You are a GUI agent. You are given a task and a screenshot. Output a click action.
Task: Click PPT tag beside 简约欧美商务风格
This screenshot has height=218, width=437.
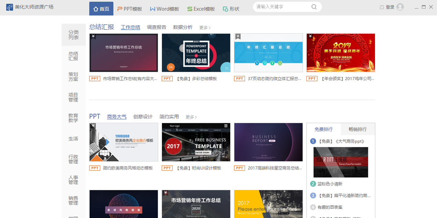[x=95, y=168]
